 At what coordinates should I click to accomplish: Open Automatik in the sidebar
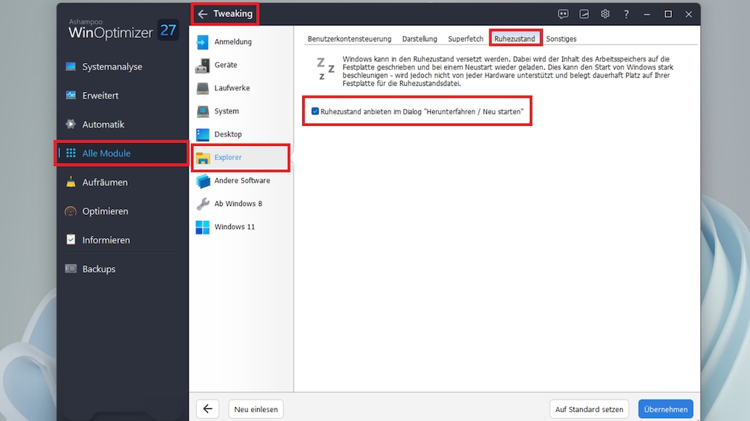(x=103, y=125)
